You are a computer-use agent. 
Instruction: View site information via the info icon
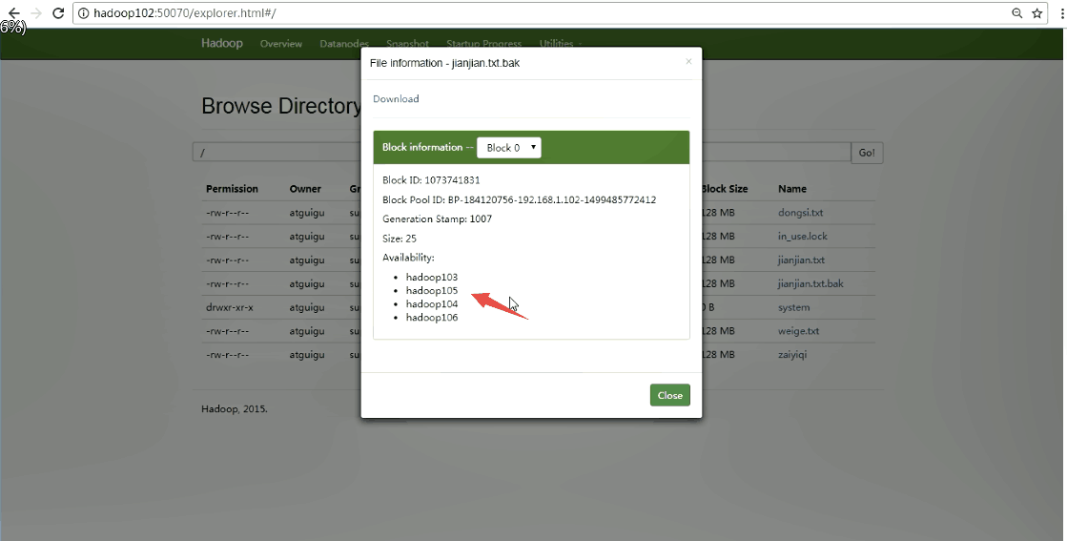tap(84, 13)
